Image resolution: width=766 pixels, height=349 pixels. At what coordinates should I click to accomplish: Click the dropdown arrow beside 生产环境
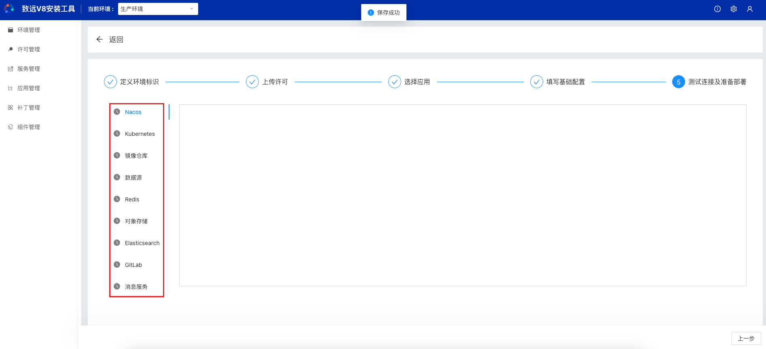192,9
